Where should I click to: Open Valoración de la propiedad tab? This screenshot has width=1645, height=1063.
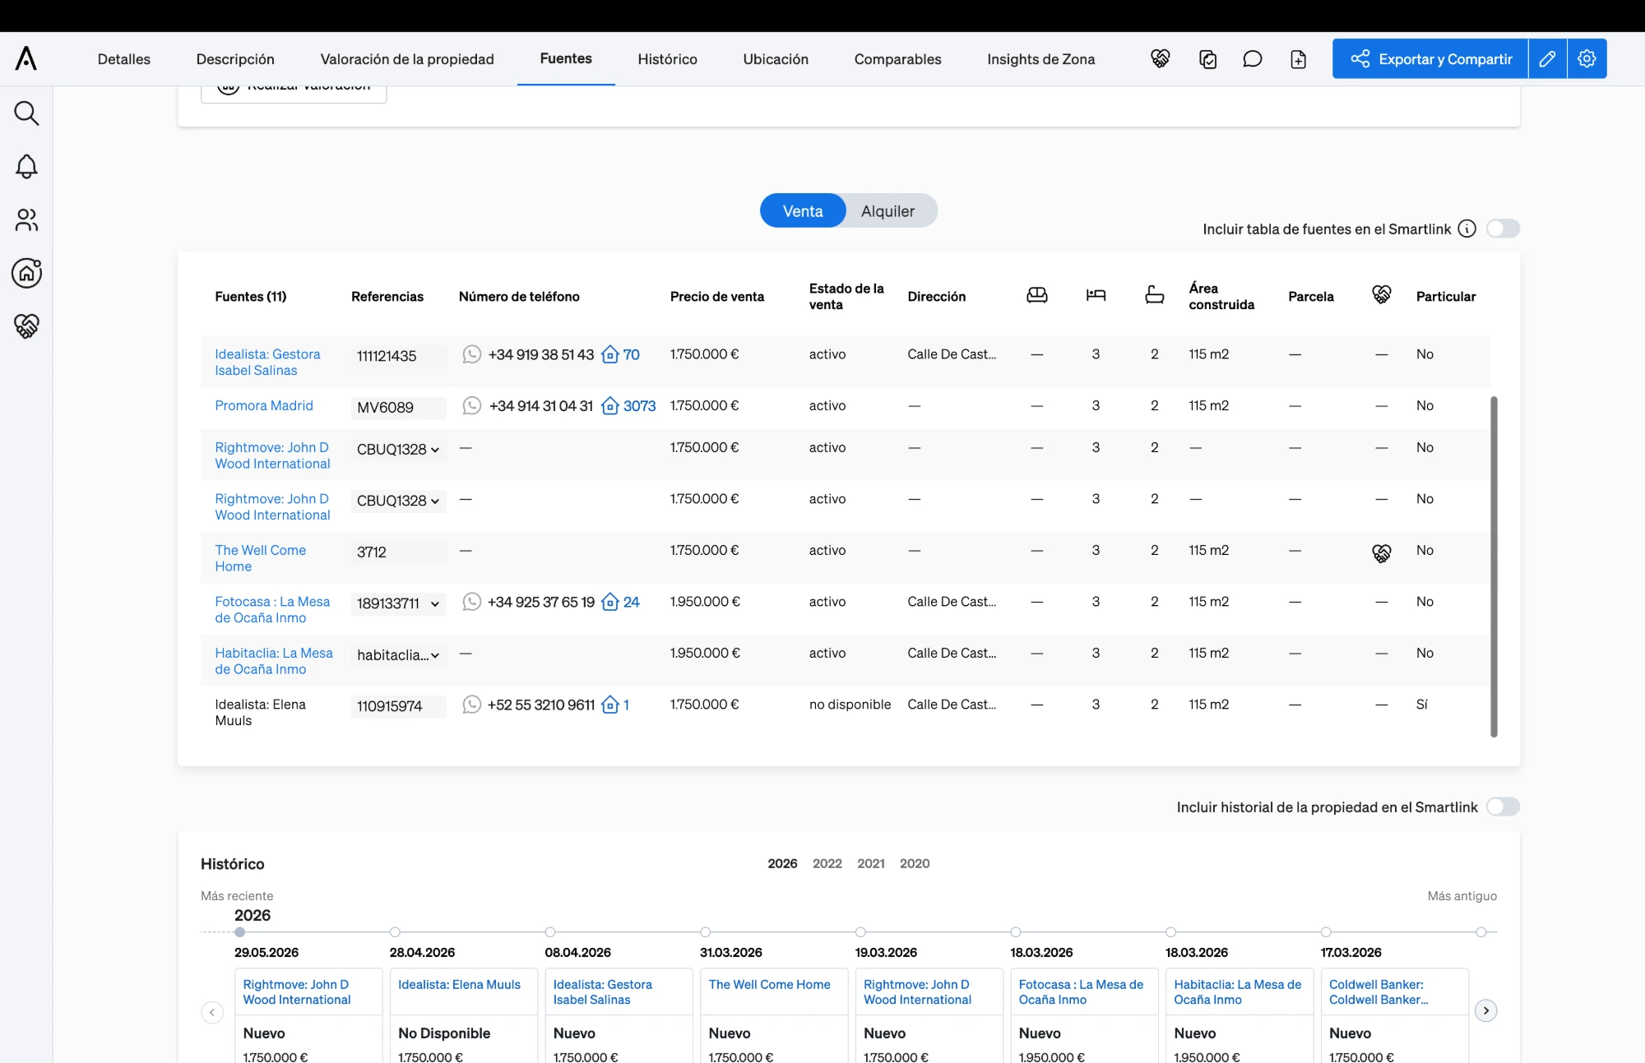(407, 59)
